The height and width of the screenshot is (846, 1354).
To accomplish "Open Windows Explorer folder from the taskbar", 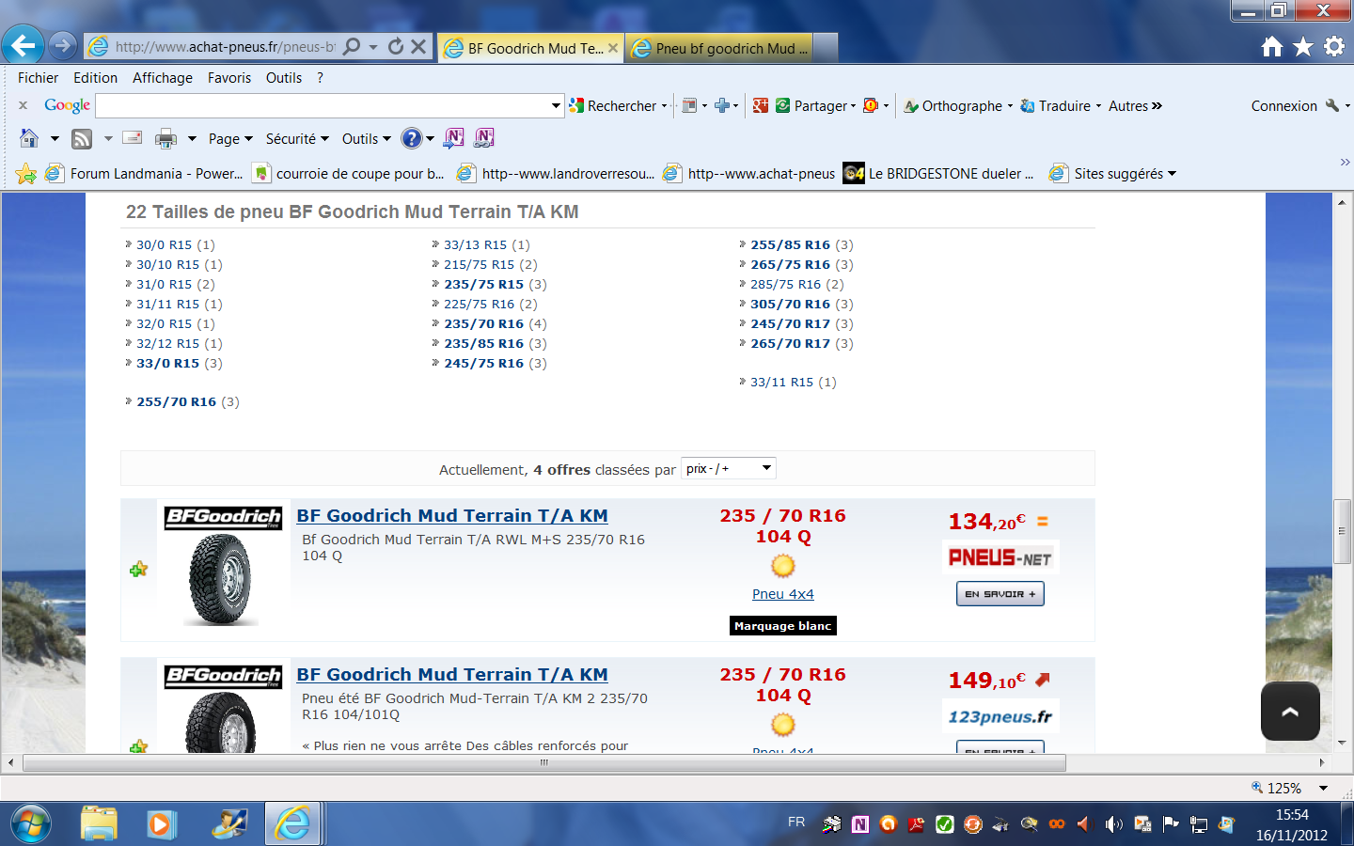I will (99, 823).
